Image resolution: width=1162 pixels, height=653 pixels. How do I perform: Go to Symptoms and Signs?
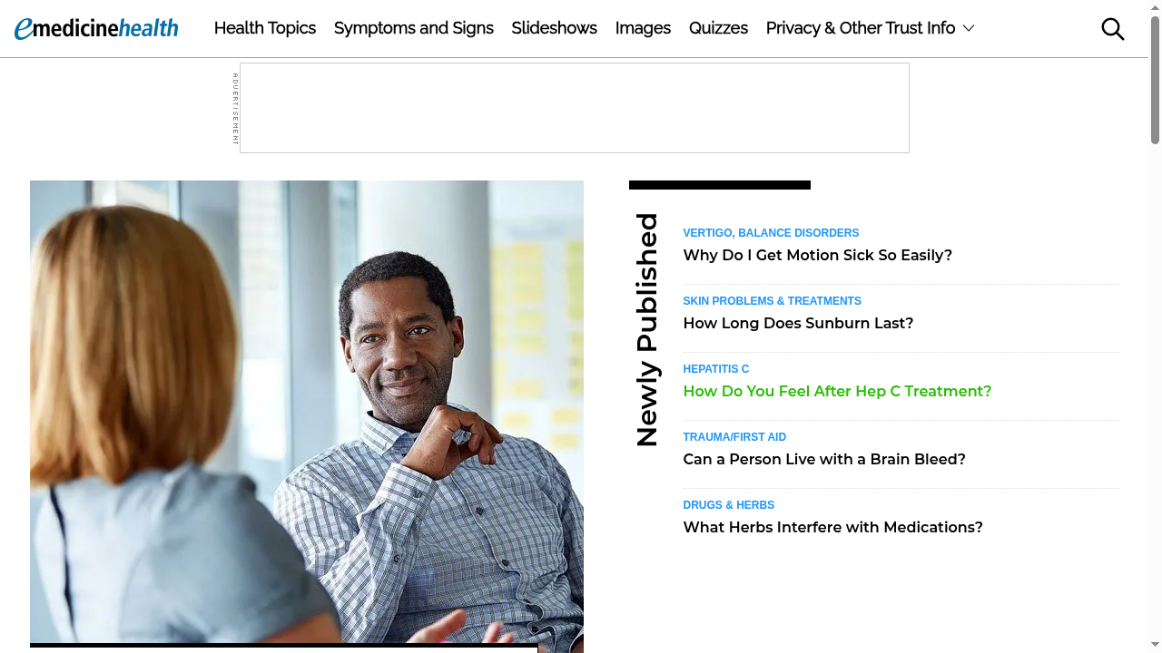point(414,28)
